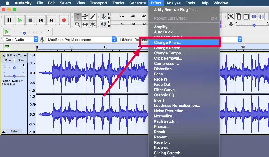The height and width of the screenshot is (157, 269).
Task: Open the Audacity application menu
Action: (x=23, y=3)
